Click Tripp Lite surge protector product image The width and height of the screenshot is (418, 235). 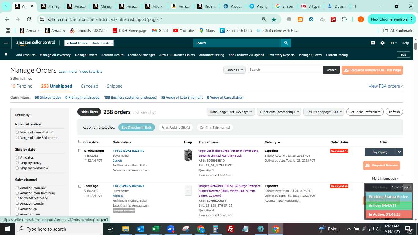coord(188,155)
